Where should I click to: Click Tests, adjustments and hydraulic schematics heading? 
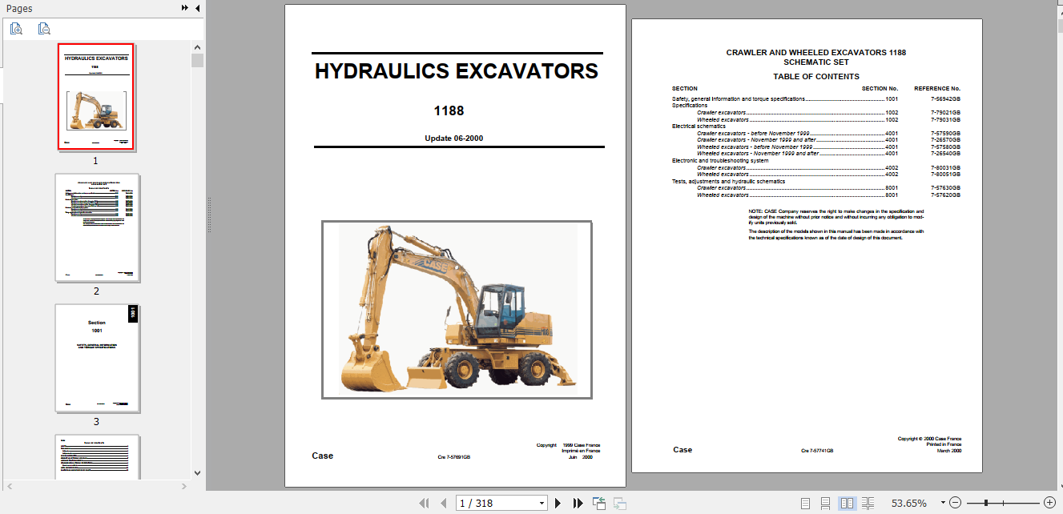(x=728, y=182)
